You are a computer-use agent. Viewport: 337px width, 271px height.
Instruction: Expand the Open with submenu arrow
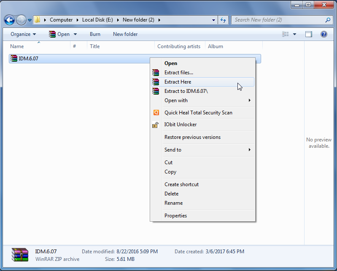pos(250,100)
